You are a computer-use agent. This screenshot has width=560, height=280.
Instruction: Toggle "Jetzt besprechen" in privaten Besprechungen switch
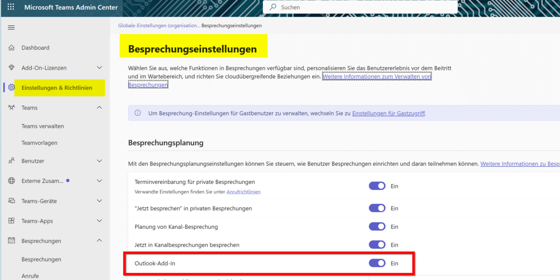377,208
